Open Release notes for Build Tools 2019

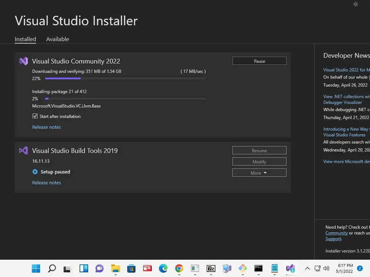click(x=47, y=183)
